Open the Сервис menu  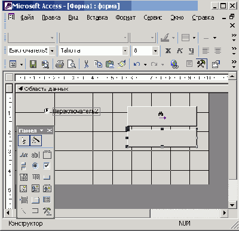click(153, 18)
